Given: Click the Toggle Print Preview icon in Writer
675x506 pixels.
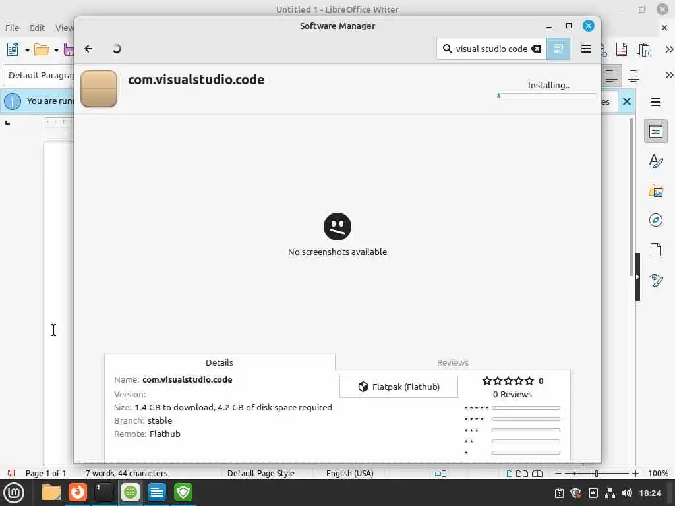Looking at the screenshot, I should [643, 49].
